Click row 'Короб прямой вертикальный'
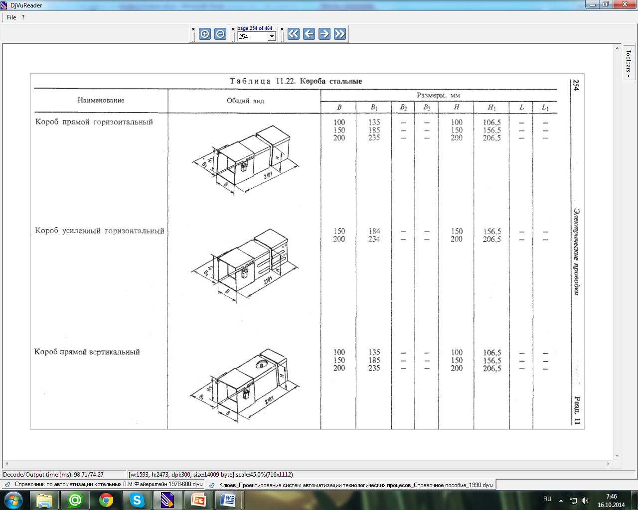Screen dimensions: 638x510 tap(87, 352)
